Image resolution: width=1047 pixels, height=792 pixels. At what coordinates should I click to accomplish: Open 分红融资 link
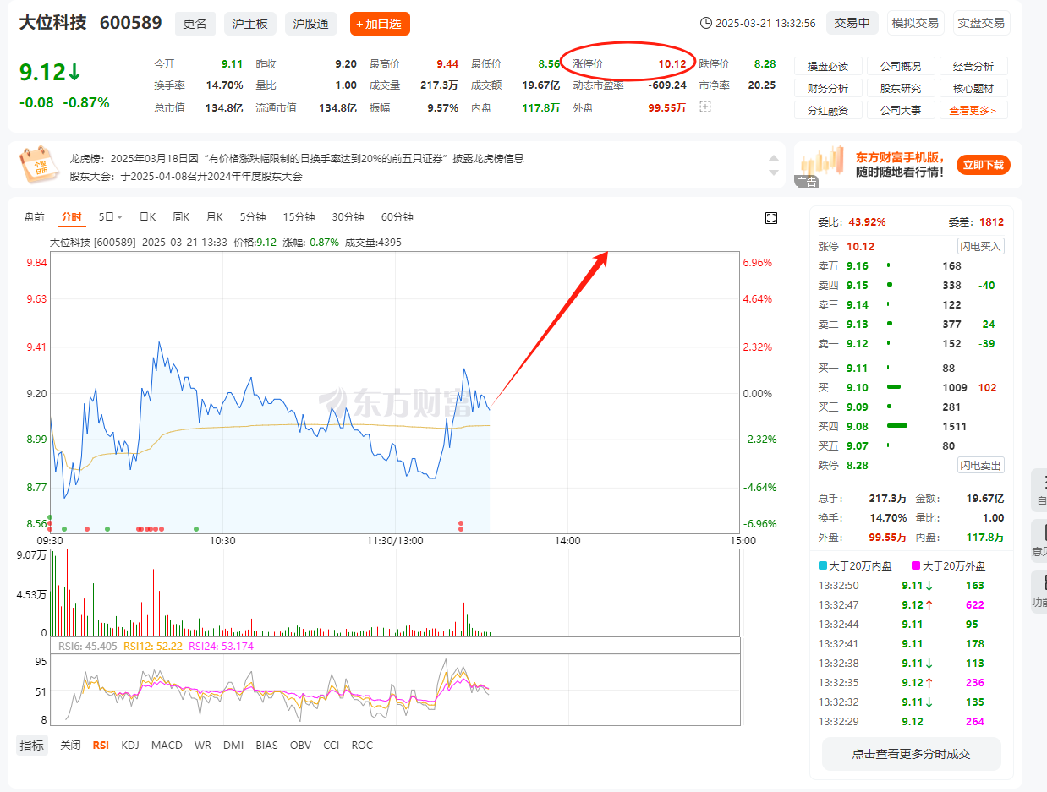(x=828, y=110)
